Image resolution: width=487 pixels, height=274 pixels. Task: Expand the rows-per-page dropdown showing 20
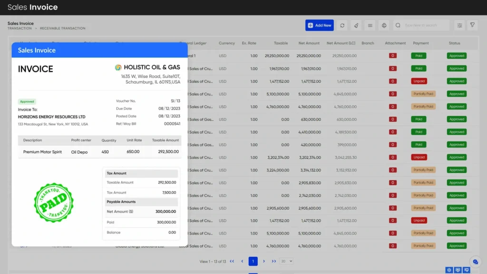point(286,261)
